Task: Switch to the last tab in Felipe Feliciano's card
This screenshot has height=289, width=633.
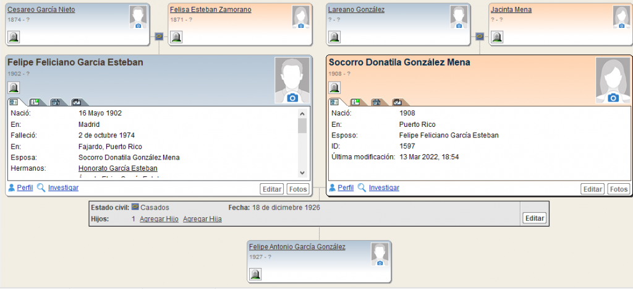Action: coord(77,102)
